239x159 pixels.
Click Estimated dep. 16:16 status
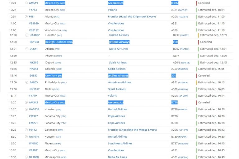(211, 82)
